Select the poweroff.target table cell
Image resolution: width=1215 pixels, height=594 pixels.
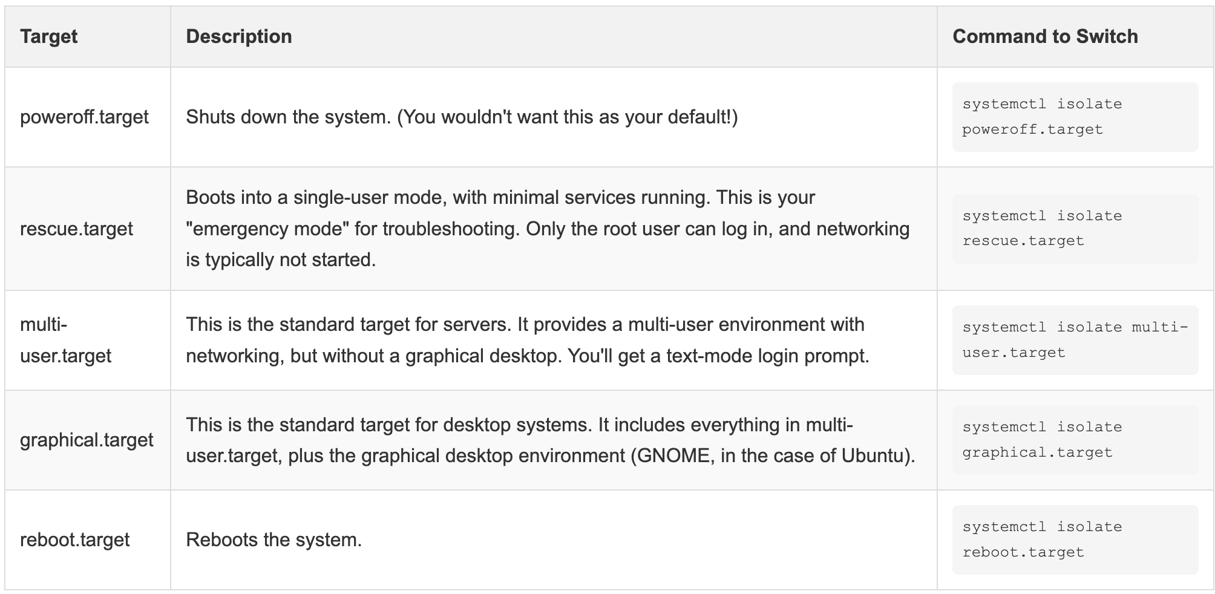[84, 119]
